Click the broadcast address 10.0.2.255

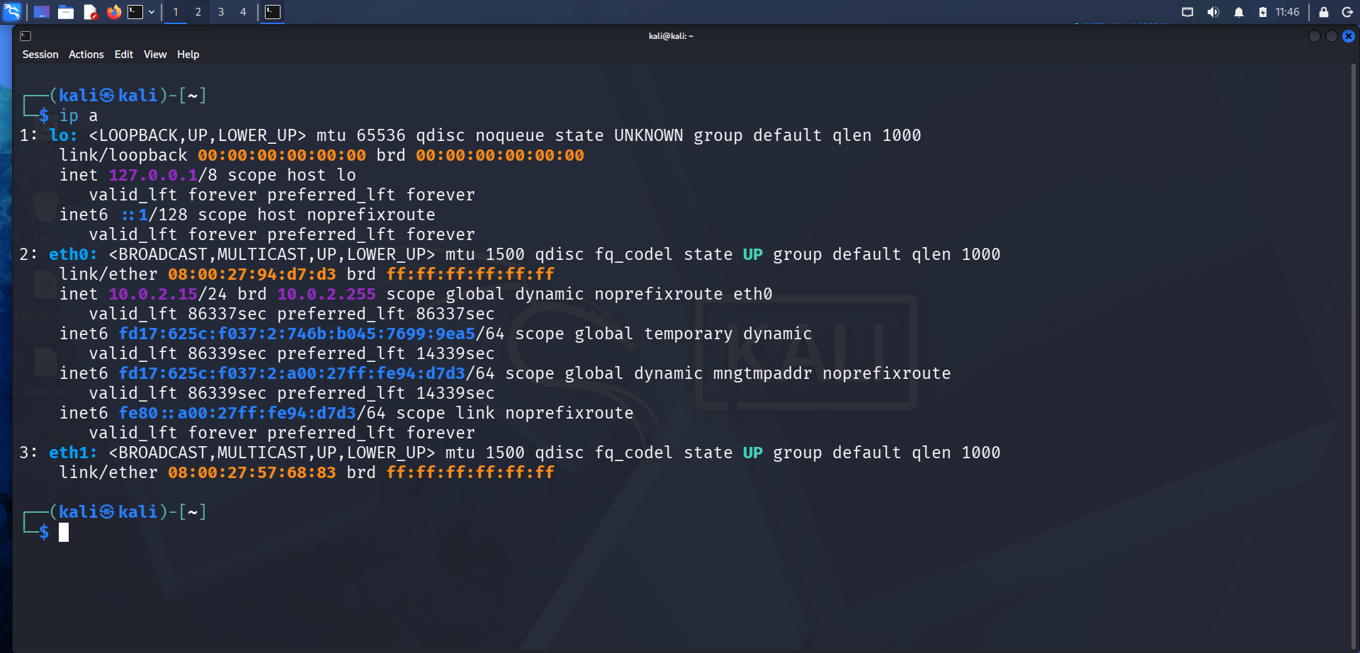point(327,294)
